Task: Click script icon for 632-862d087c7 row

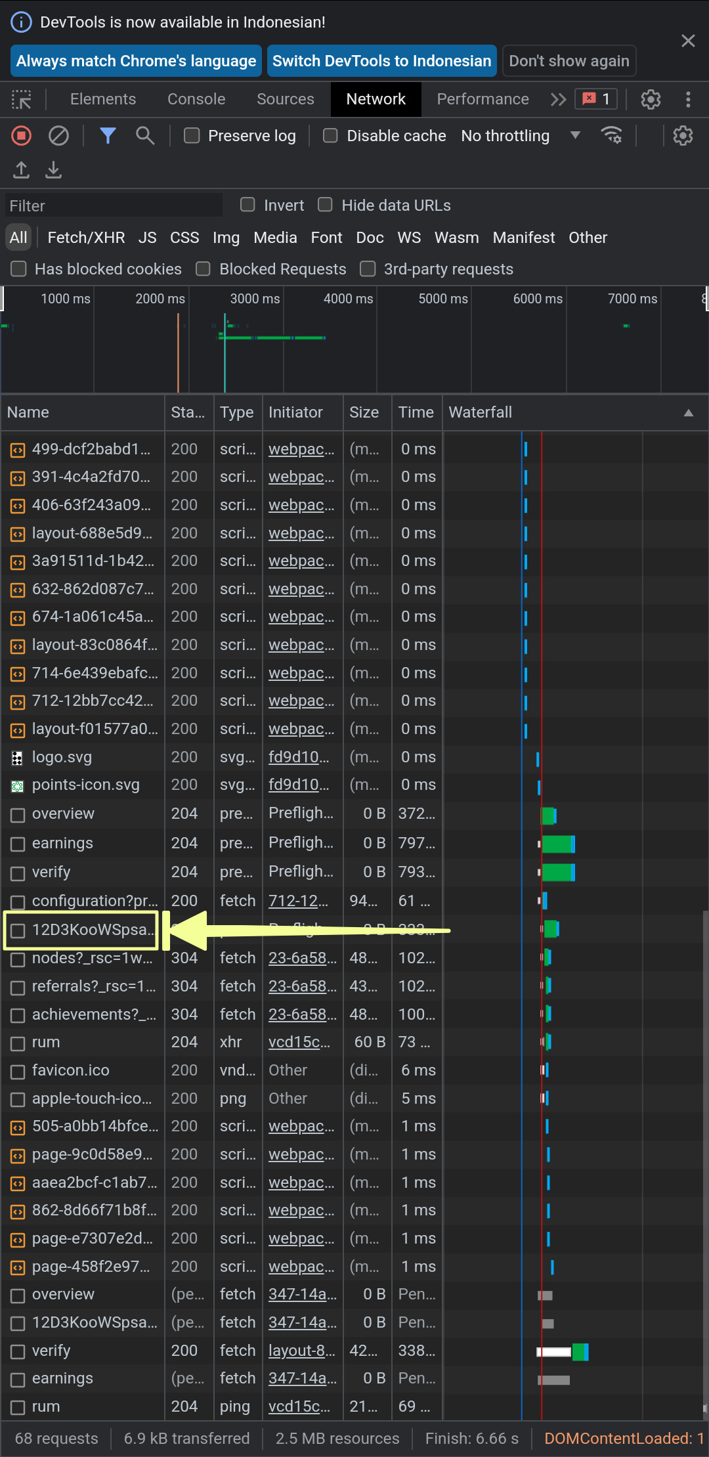Action: click(x=18, y=590)
